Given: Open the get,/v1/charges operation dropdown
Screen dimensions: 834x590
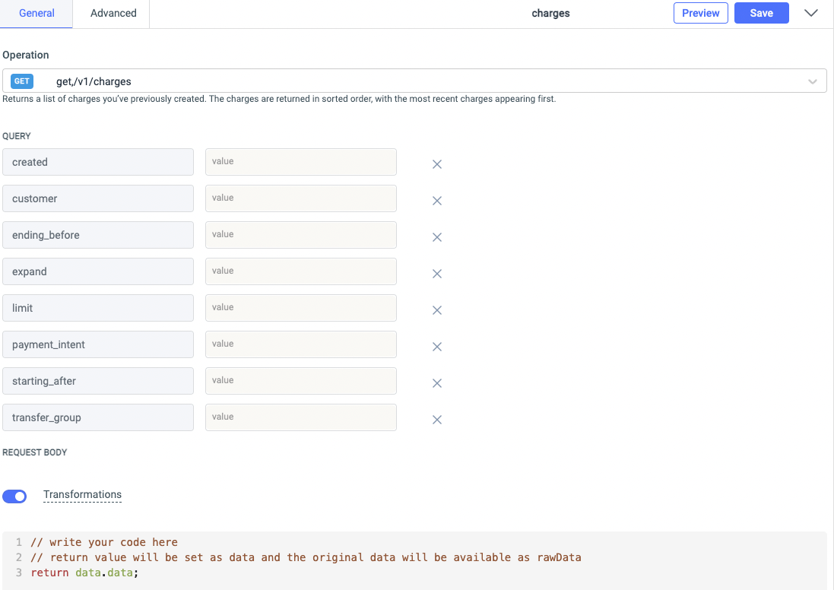Looking at the screenshot, I should [x=813, y=81].
